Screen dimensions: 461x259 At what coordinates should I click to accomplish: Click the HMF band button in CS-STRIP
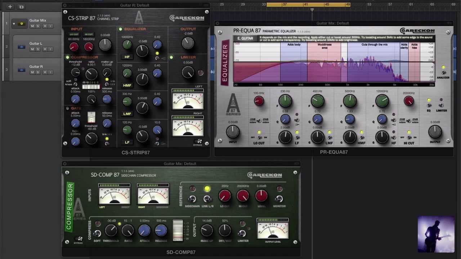pyautogui.click(x=127, y=85)
